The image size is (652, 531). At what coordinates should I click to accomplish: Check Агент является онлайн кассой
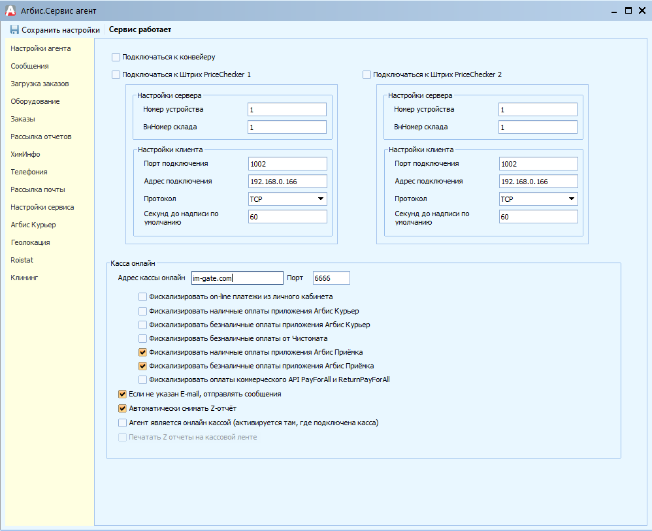[x=122, y=423]
